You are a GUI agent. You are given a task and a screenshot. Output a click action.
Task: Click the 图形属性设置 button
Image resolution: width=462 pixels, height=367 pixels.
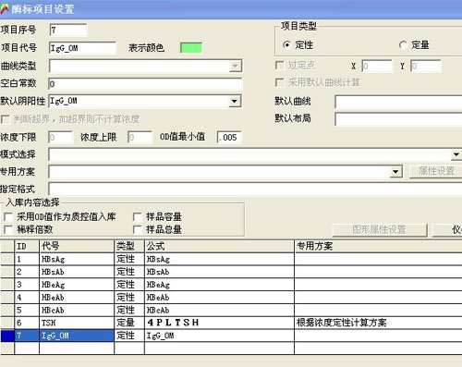[x=380, y=230]
